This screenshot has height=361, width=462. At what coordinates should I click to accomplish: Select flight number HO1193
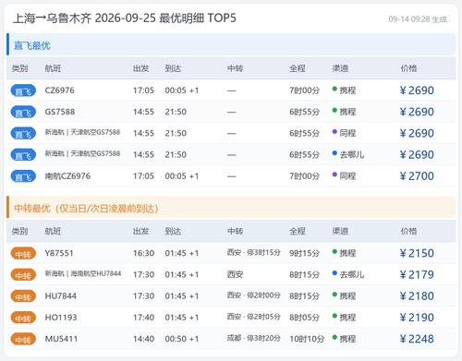[x=61, y=318]
